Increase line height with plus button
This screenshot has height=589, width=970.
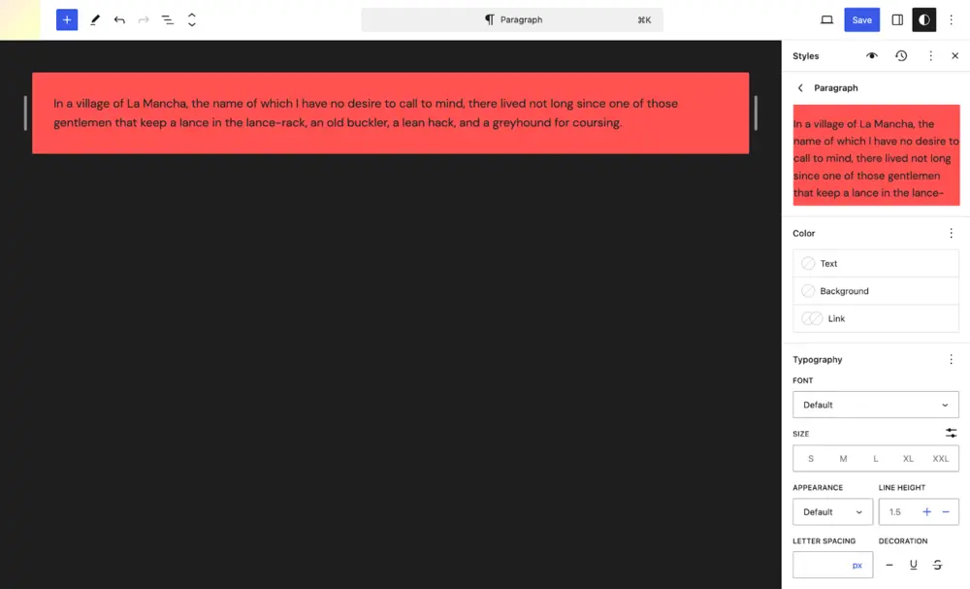pos(926,511)
